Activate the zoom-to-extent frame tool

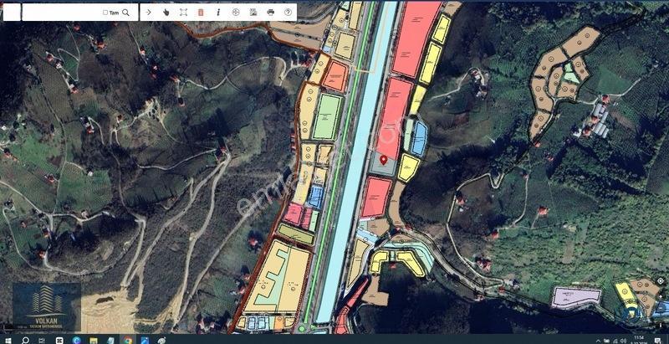pyautogui.click(x=183, y=12)
